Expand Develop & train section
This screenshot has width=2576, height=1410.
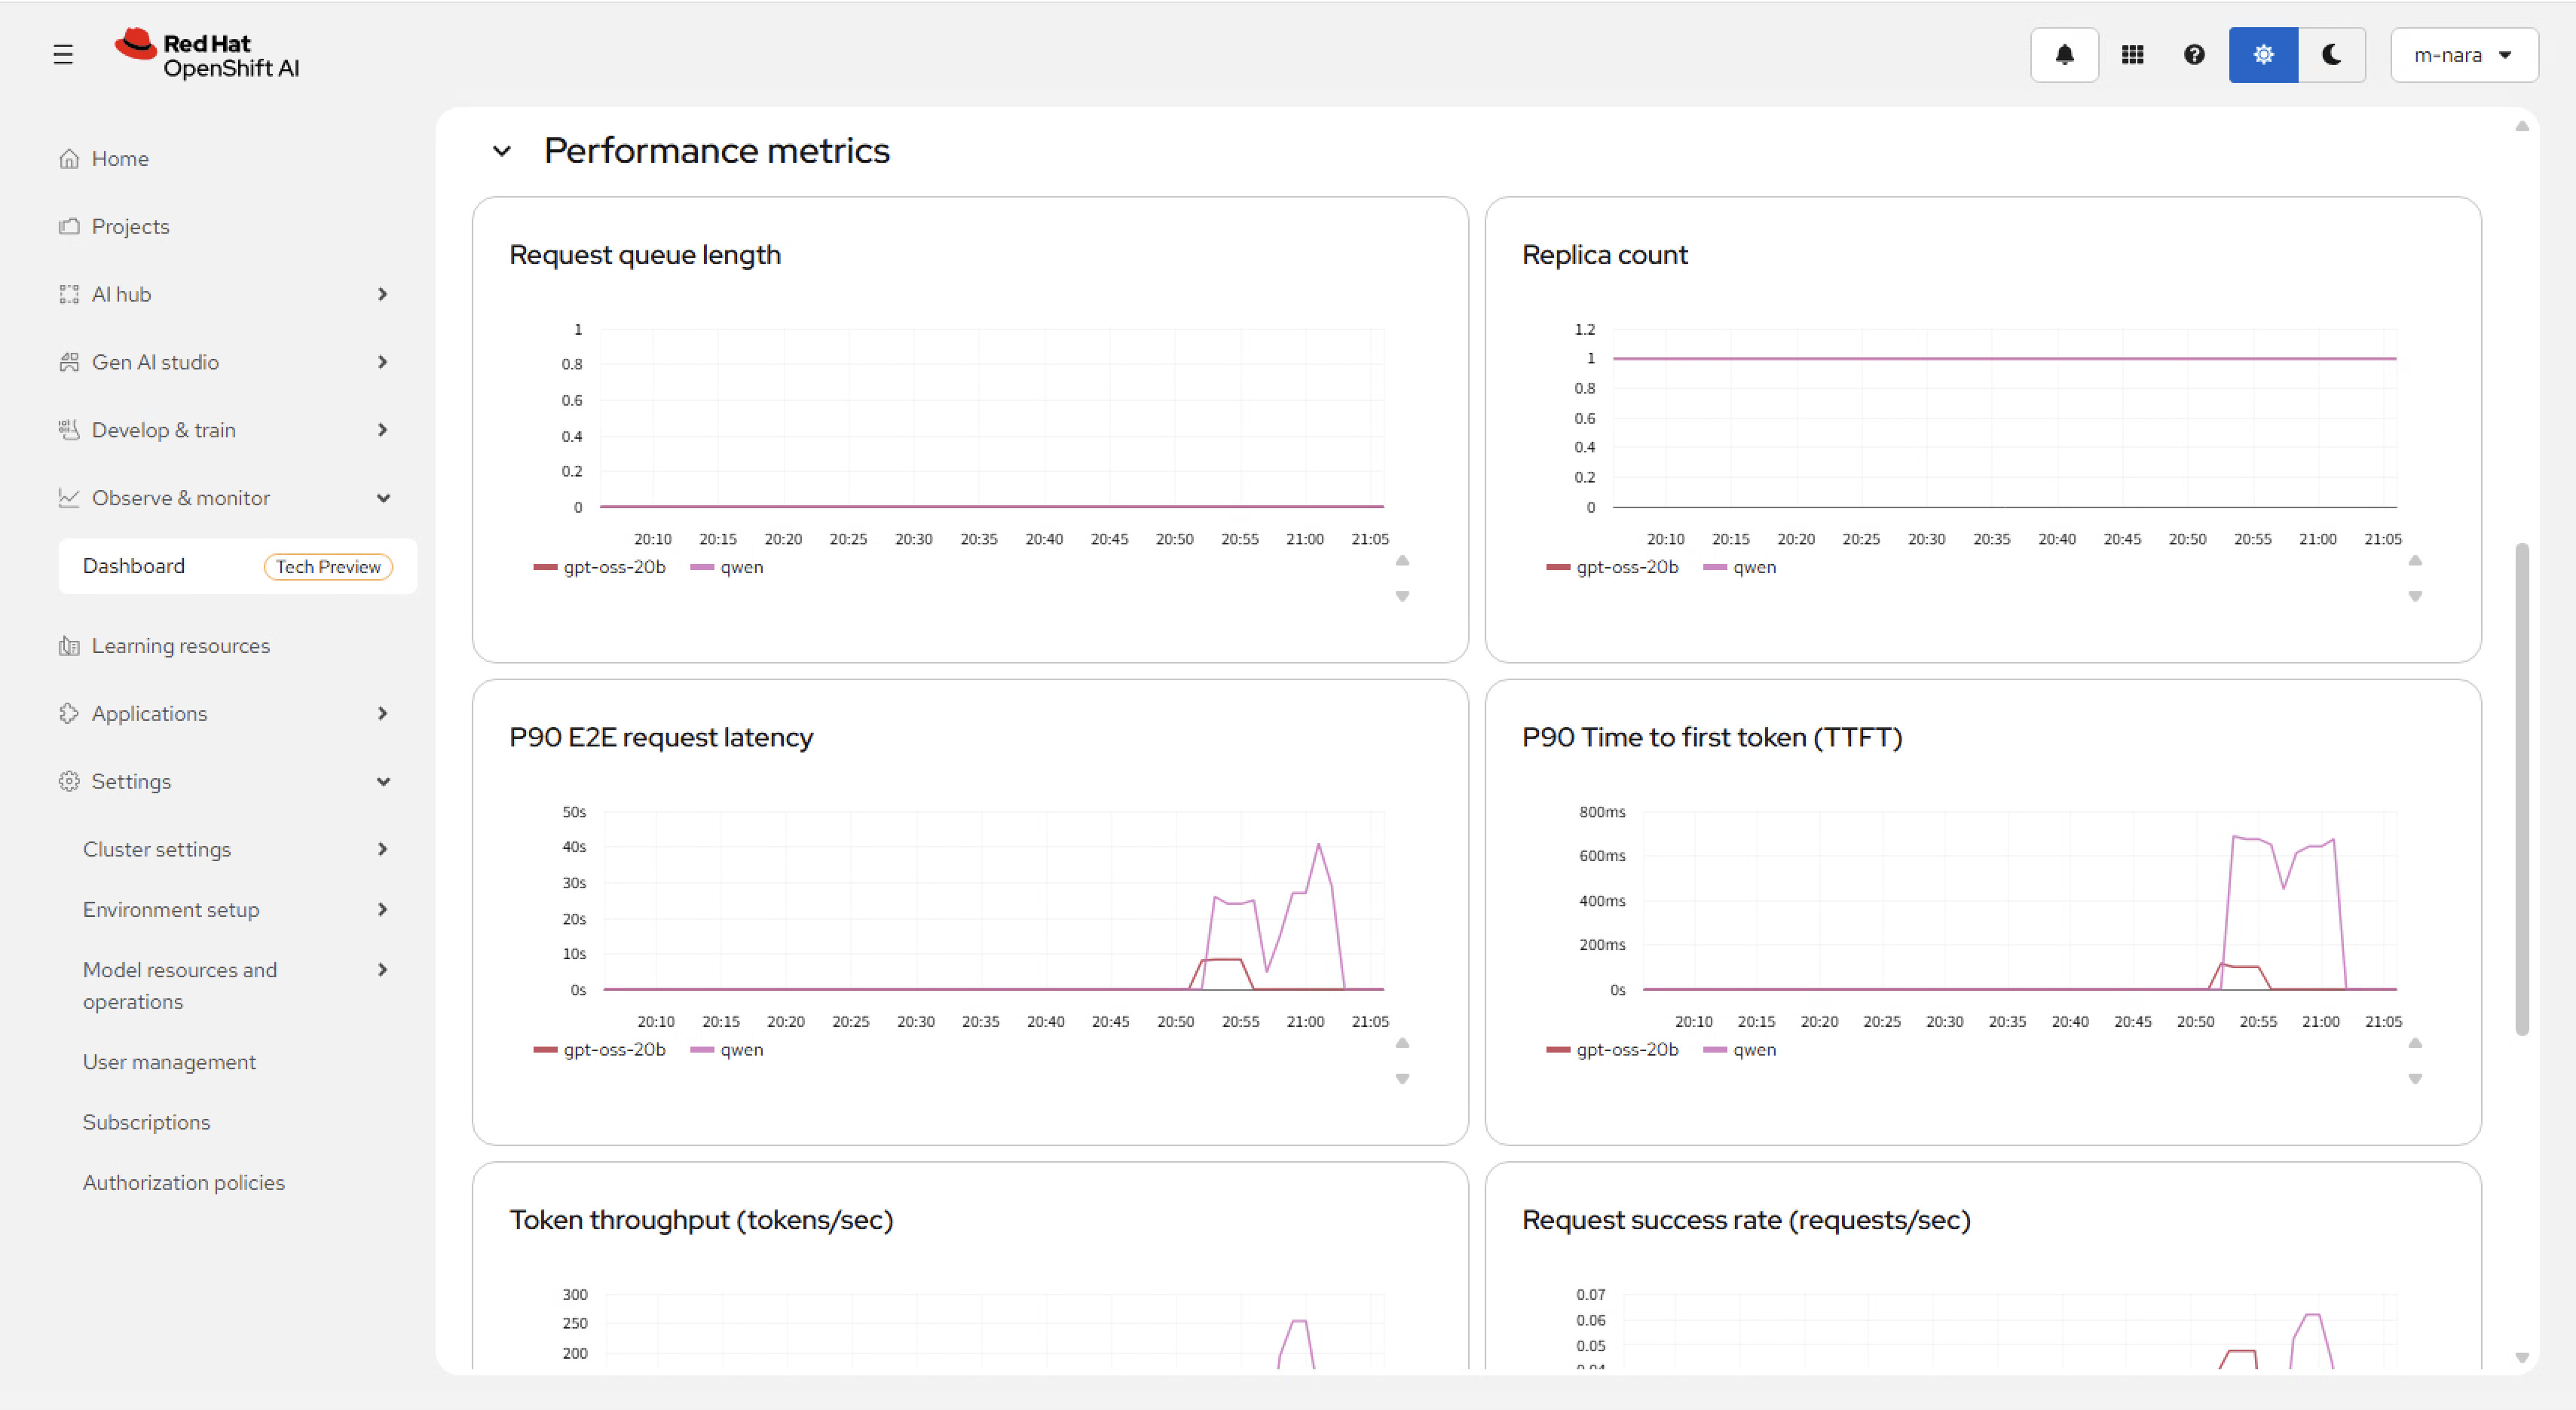tap(225, 431)
